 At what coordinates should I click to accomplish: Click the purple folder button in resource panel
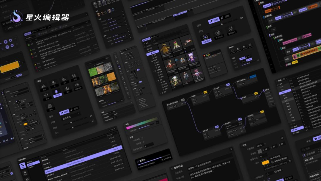(x=317, y=138)
